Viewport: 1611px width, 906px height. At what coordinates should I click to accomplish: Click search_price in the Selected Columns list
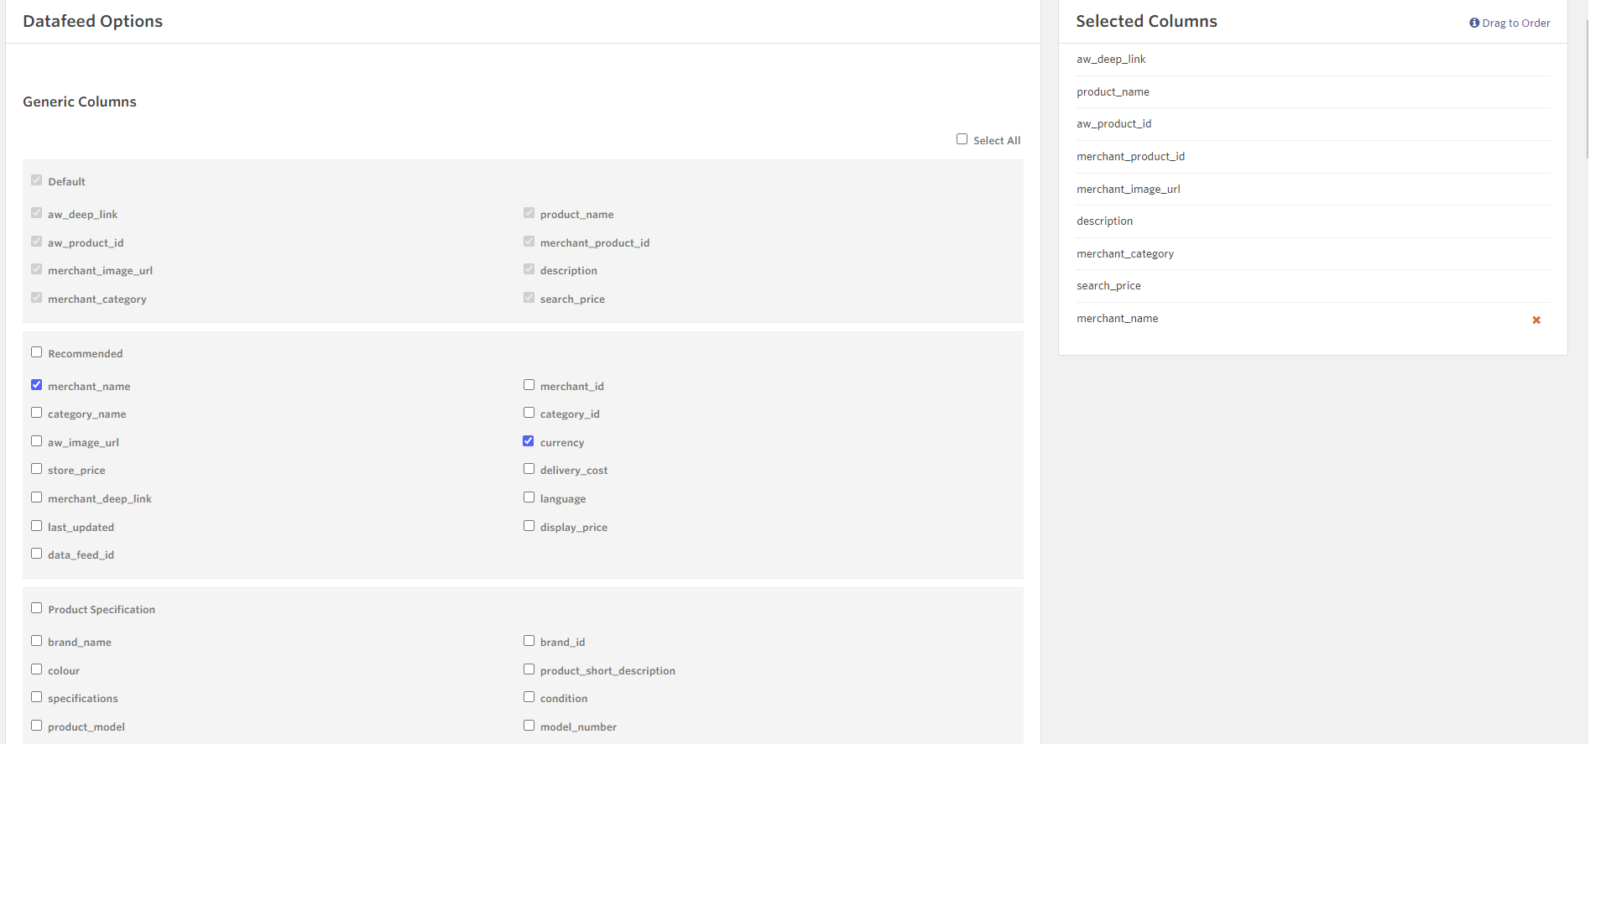click(x=1108, y=286)
